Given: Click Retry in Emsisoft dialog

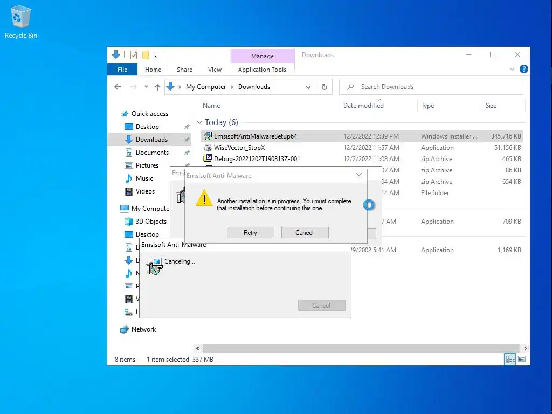Looking at the screenshot, I should click(250, 233).
